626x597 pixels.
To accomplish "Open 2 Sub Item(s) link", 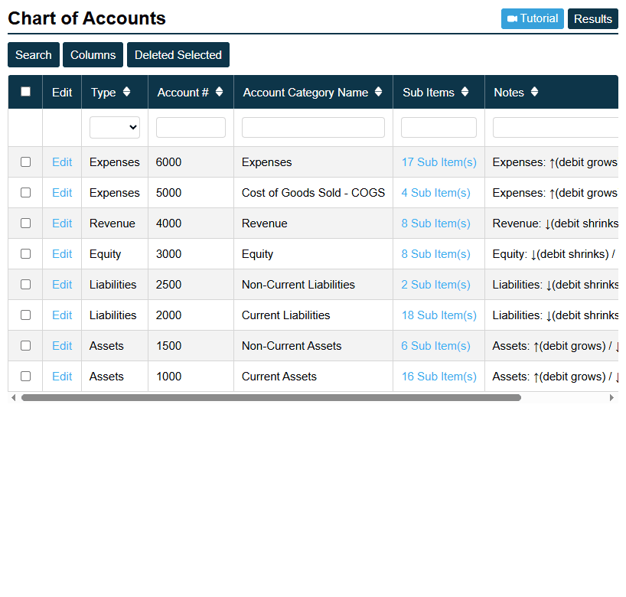I will click(435, 285).
